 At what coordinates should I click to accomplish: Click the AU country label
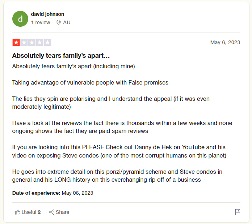[67, 22]
